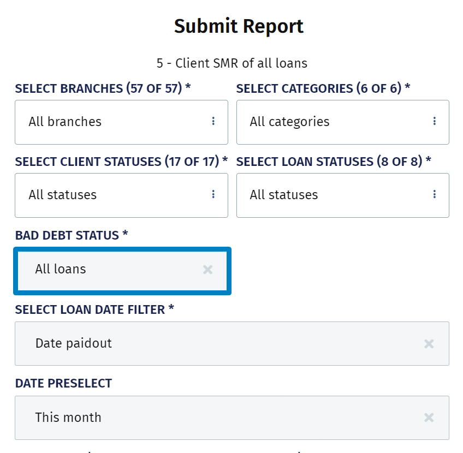The height and width of the screenshot is (453, 463).
Task: Clear the All loans selection
Action: pyautogui.click(x=207, y=270)
